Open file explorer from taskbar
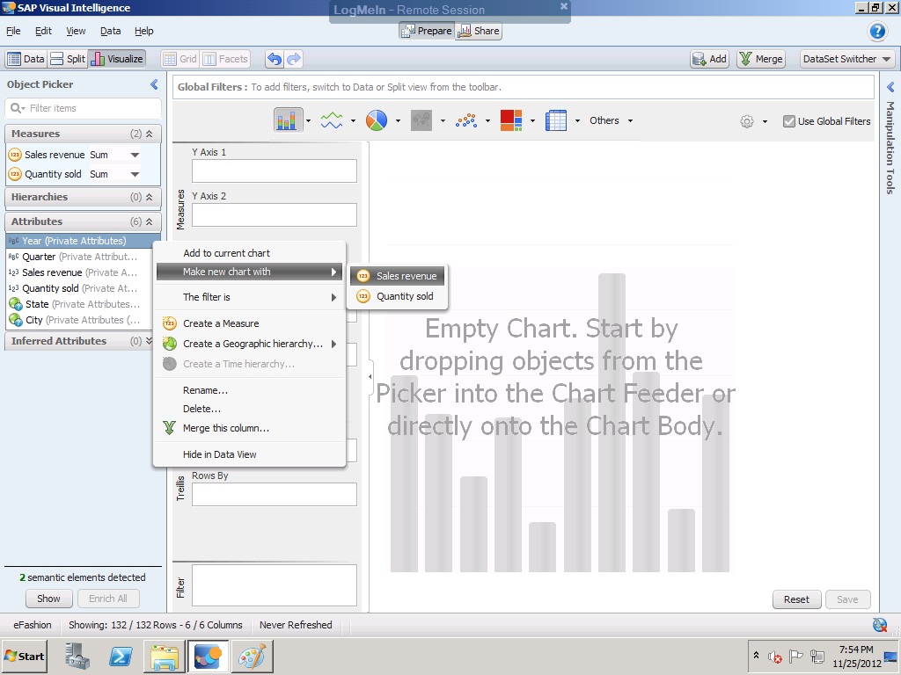The width and height of the screenshot is (901, 675). [165, 656]
